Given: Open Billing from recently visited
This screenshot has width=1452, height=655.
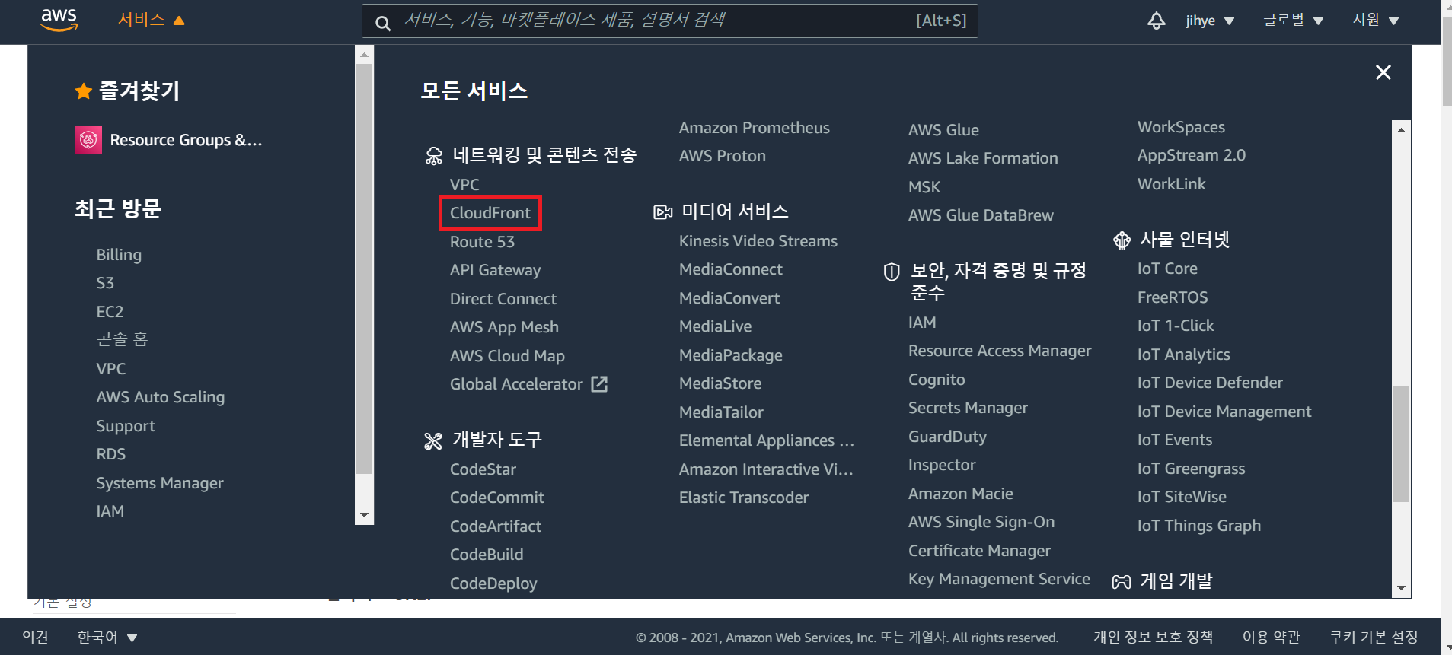Looking at the screenshot, I should [119, 255].
